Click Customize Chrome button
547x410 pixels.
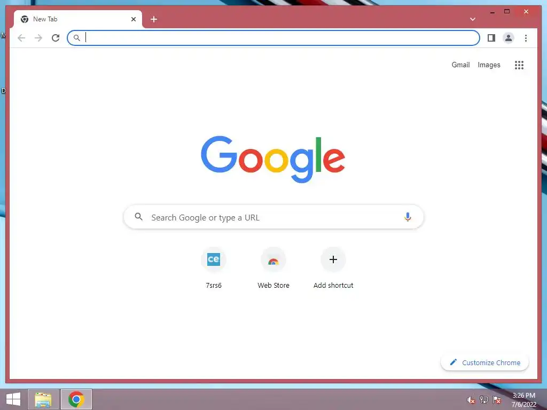(x=485, y=362)
